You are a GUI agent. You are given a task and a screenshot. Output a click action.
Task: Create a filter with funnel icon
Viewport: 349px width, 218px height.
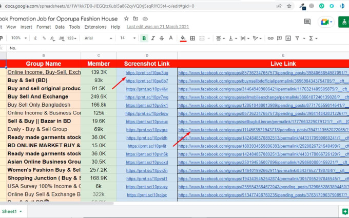pos(297,38)
